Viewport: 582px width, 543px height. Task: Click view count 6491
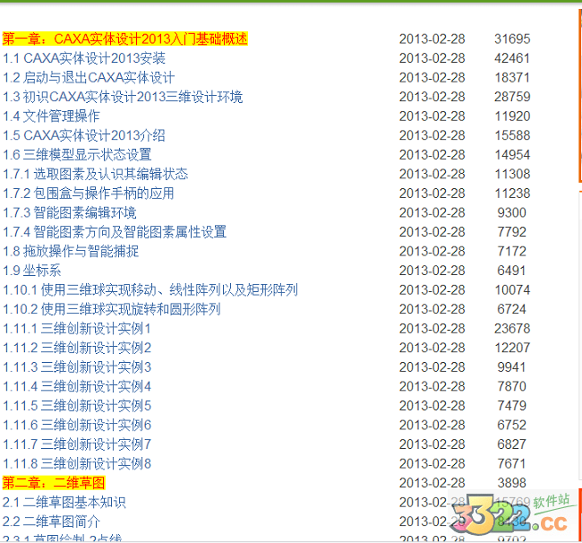click(511, 271)
